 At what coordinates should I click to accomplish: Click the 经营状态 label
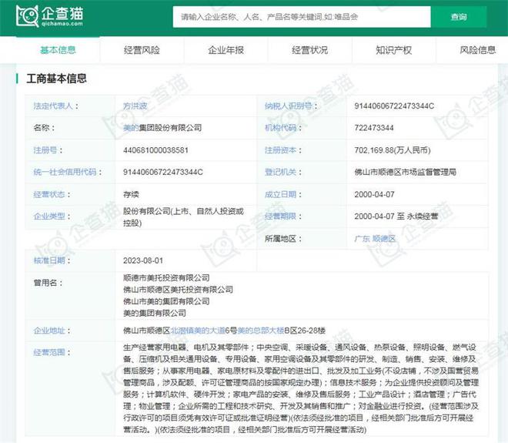(x=49, y=194)
